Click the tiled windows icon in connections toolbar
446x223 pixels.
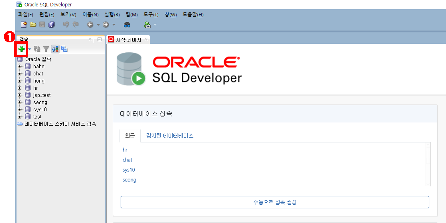tap(64, 49)
